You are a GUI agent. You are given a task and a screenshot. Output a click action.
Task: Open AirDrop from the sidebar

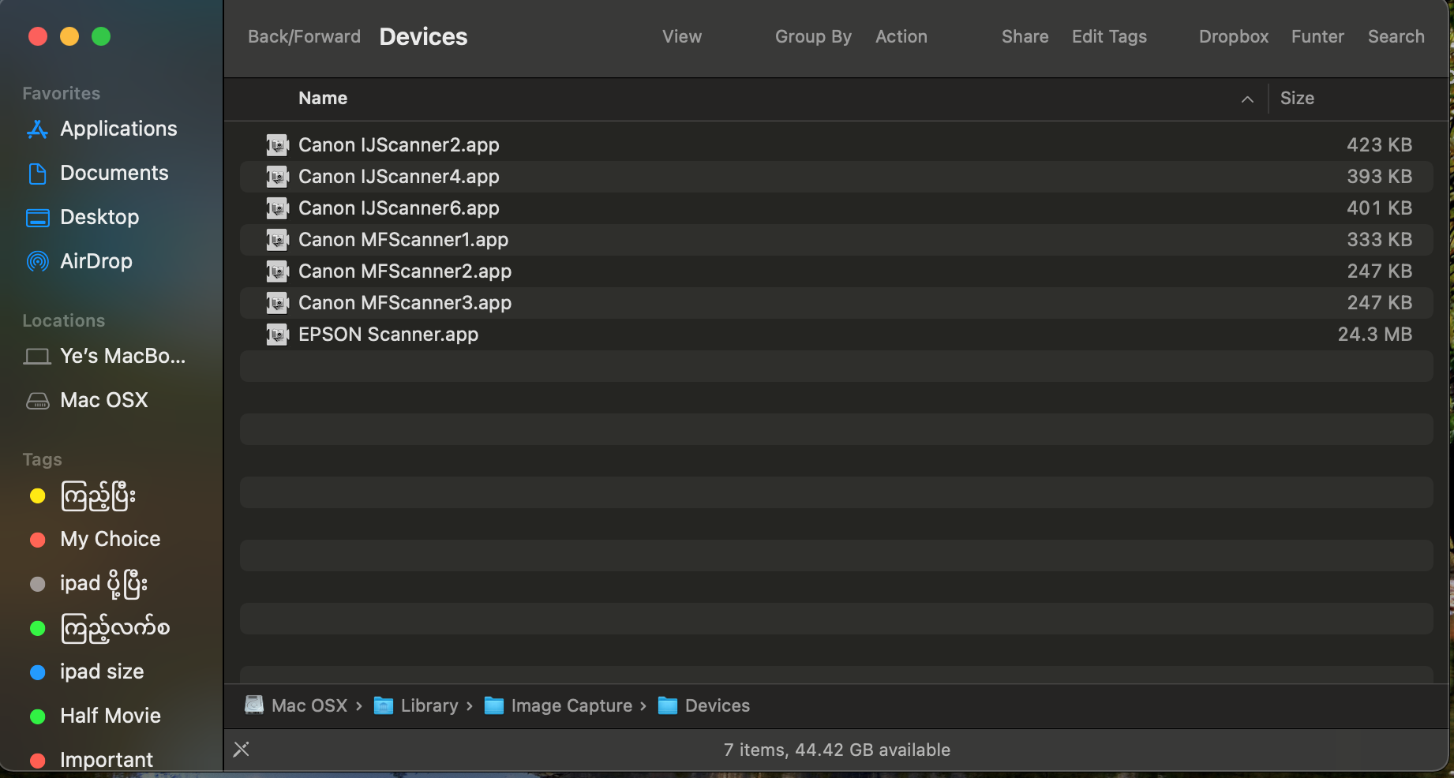pyautogui.click(x=96, y=262)
